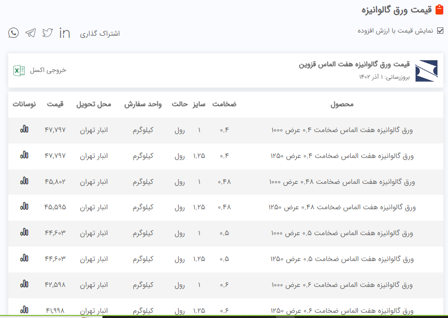Open قیمت ورق گالوانیزه هفت الماس قزوین heading
Image resolution: width=448 pixels, height=318 pixels.
354,65
